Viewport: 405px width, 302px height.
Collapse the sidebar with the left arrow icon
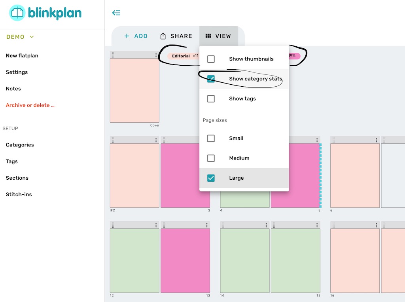[x=116, y=13]
